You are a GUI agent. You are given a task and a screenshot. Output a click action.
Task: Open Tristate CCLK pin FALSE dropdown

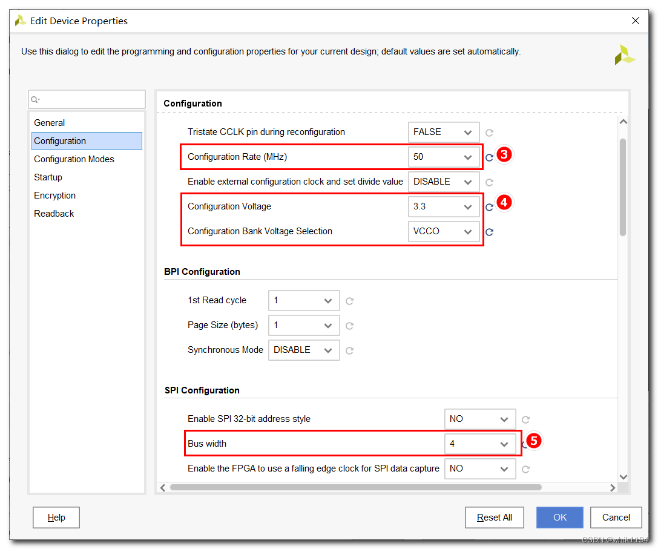(x=444, y=132)
